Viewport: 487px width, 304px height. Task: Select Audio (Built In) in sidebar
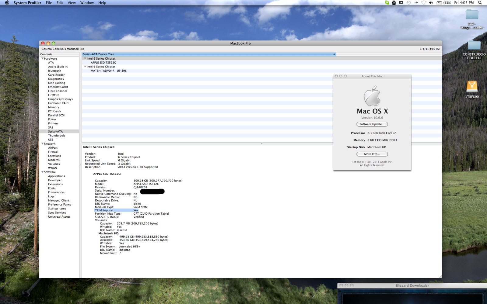point(58,67)
